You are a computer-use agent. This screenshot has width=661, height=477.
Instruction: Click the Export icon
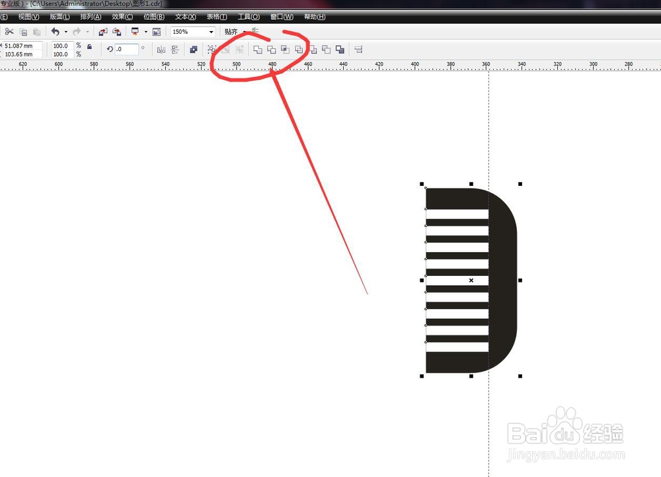point(117,32)
